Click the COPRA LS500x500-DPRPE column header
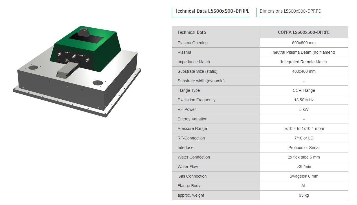 303,32
